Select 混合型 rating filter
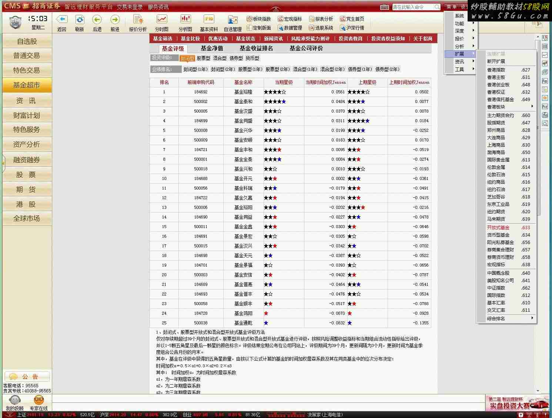Viewport: 552px width, 418px height. pyautogui.click(x=220, y=58)
